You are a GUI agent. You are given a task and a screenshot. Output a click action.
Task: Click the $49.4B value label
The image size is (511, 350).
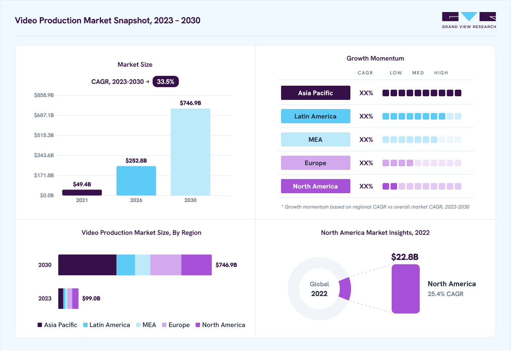pyautogui.click(x=82, y=184)
